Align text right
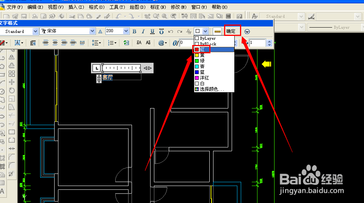The width and height of the screenshot is (364, 203). [x=64, y=43]
